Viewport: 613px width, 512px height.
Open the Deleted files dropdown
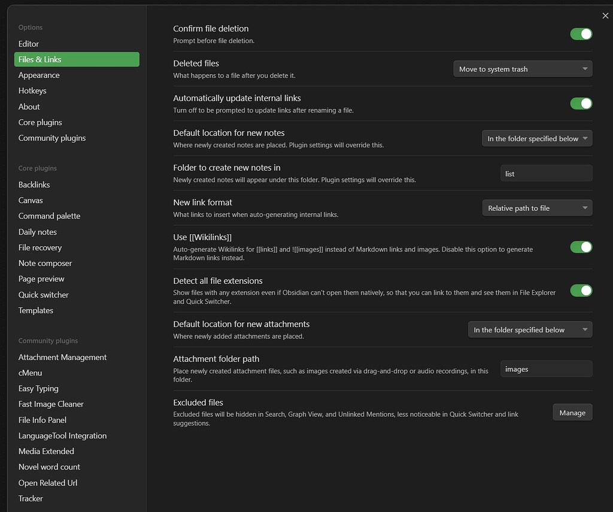tap(522, 69)
